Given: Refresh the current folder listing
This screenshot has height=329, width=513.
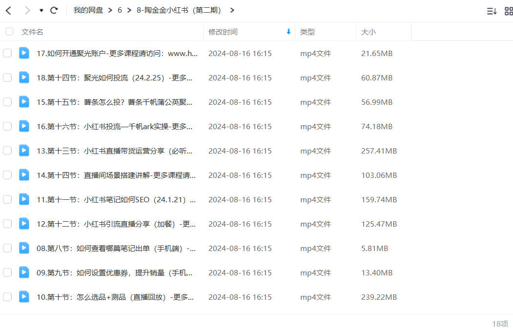Looking at the screenshot, I should [54, 10].
